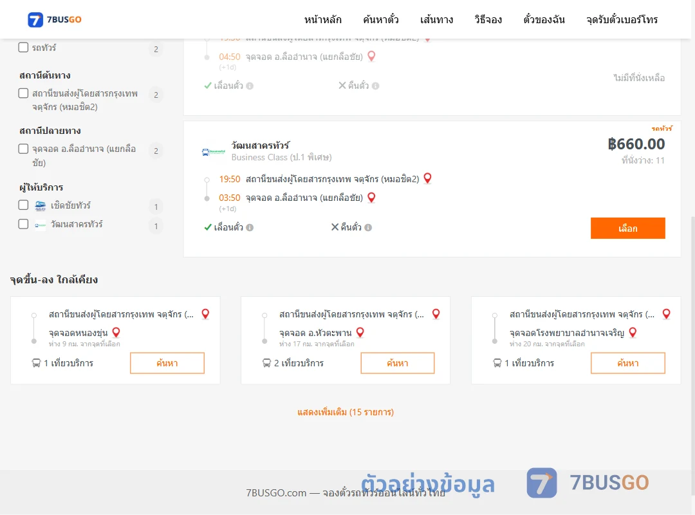Click แสดงเพิ่มเติม (15 รายการ) link
This screenshot has width=695, height=515.
coord(346,412)
